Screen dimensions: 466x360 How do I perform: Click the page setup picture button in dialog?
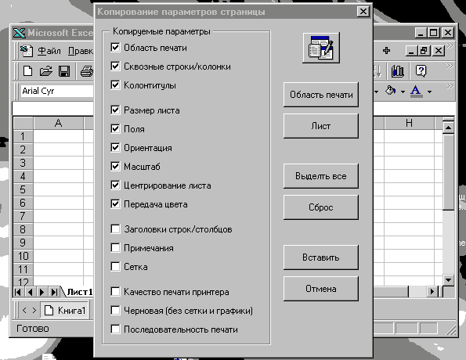(321, 48)
